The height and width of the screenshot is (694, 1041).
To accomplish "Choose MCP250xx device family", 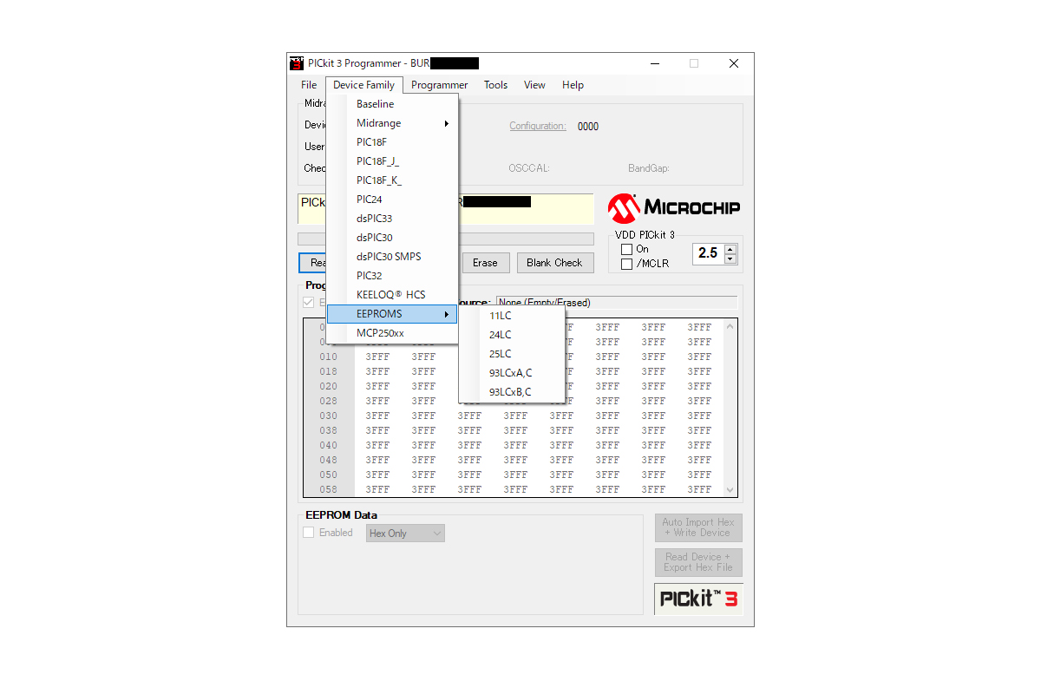I will [x=380, y=333].
